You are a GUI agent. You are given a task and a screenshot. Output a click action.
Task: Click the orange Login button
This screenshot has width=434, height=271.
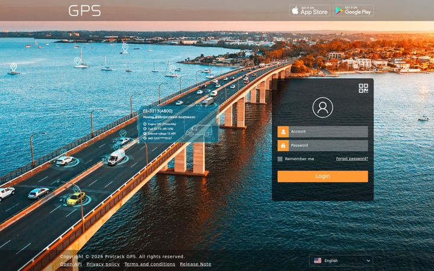(322, 176)
